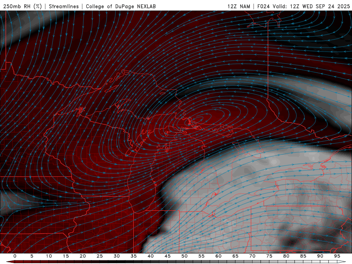Click the 90 value on the color scale

(x=320, y=256)
